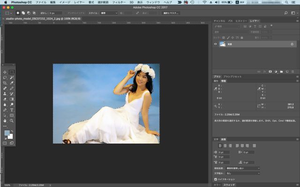
Task: Switch to the チャンネル tab
Action: coord(219,21)
